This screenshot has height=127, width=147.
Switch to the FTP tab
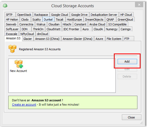[x=127, y=39]
